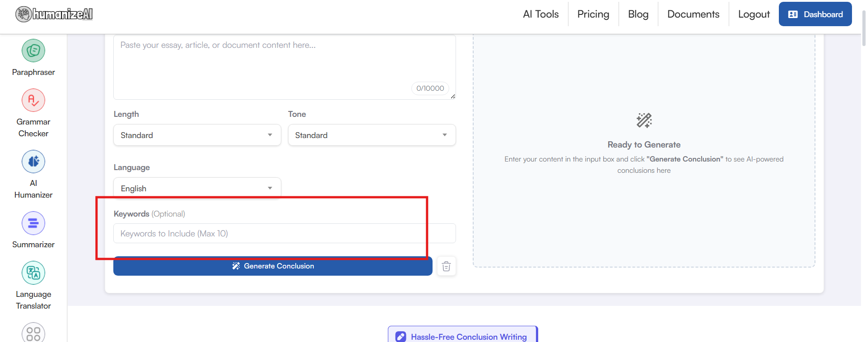Click the Dashboard button
This screenshot has height=342, width=866.
(x=815, y=14)
